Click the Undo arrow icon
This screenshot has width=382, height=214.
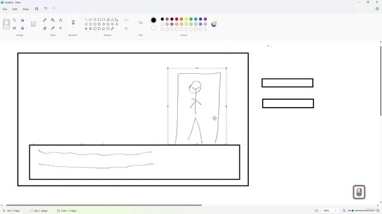click(x=45, y=9)
